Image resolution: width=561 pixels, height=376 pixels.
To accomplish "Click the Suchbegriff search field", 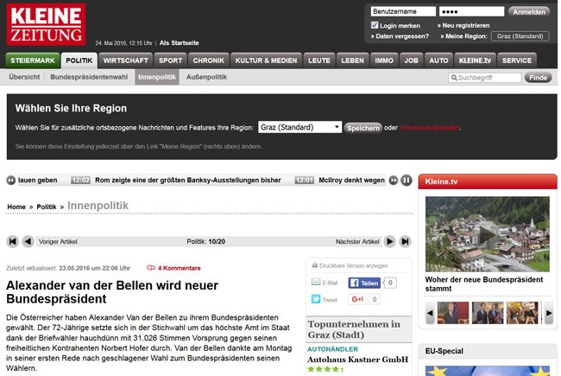I will coord(484,78).
